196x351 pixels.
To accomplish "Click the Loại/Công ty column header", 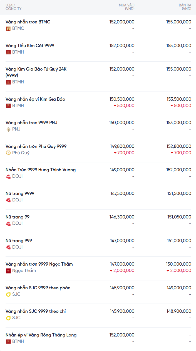I will (13, 7).
